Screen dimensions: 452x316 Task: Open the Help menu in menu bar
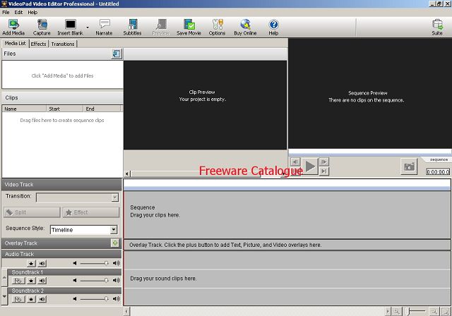point(32,13)
